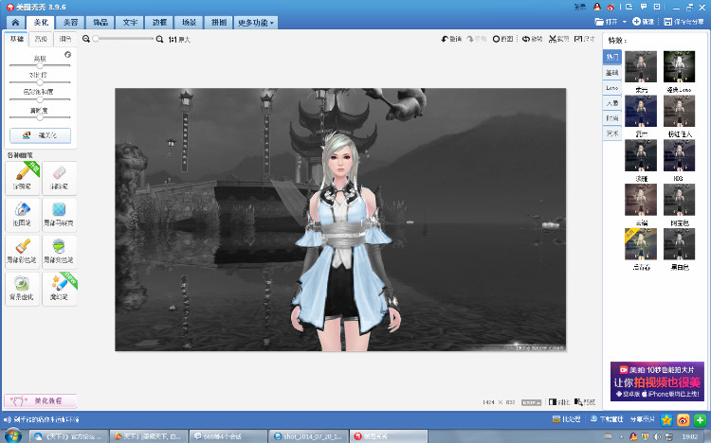This screenshot has height=443, width=711.
Task: Click the small square menu icon beside minimize
Action: pyautogui.click(x=657, y=7)
